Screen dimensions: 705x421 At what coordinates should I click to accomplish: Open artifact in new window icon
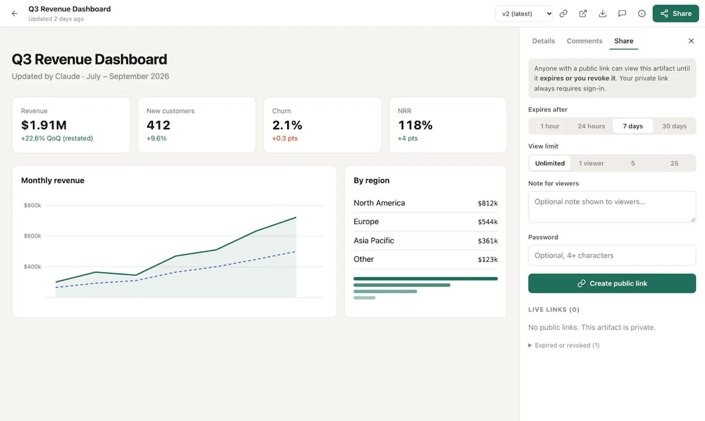click(x=583, y=14)
